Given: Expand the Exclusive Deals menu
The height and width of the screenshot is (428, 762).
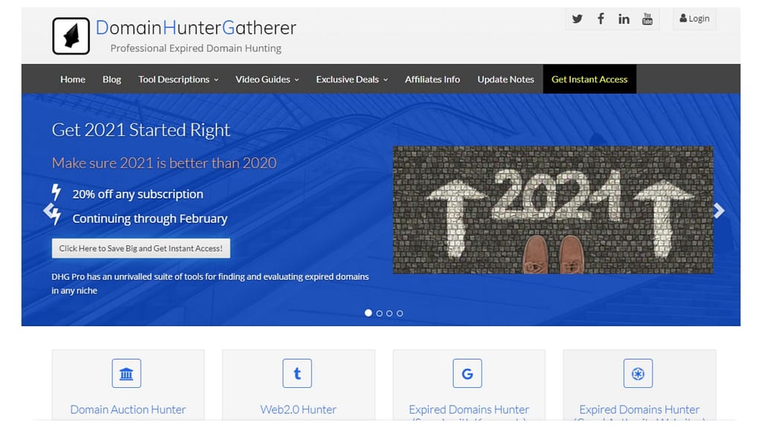Looking at the screenshot, I should point(351,80).
